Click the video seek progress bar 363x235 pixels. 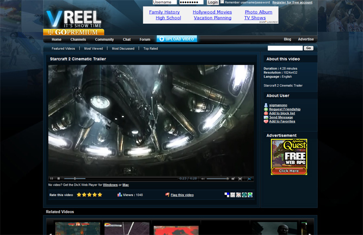pos(120,179)
